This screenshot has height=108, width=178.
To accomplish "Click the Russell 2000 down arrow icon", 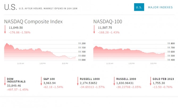I will (x=114, y=81).
